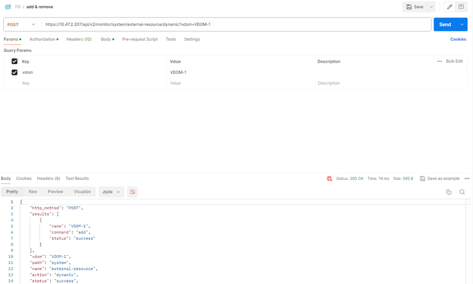Click the "name": "external-resource" line
Image resolution: width=473 pixels, height=284 pixels.
click(x=63, y=269)
